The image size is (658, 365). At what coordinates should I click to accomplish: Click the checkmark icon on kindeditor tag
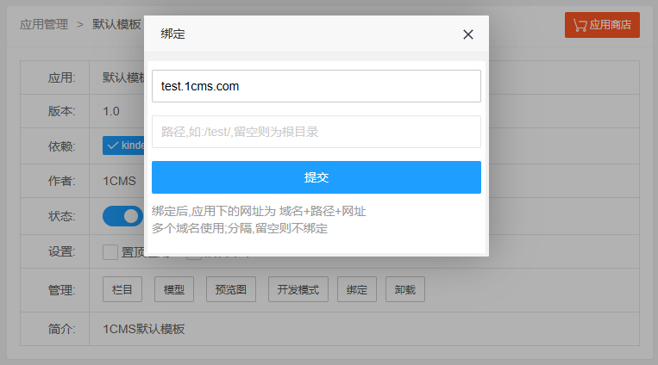[112, 145]
